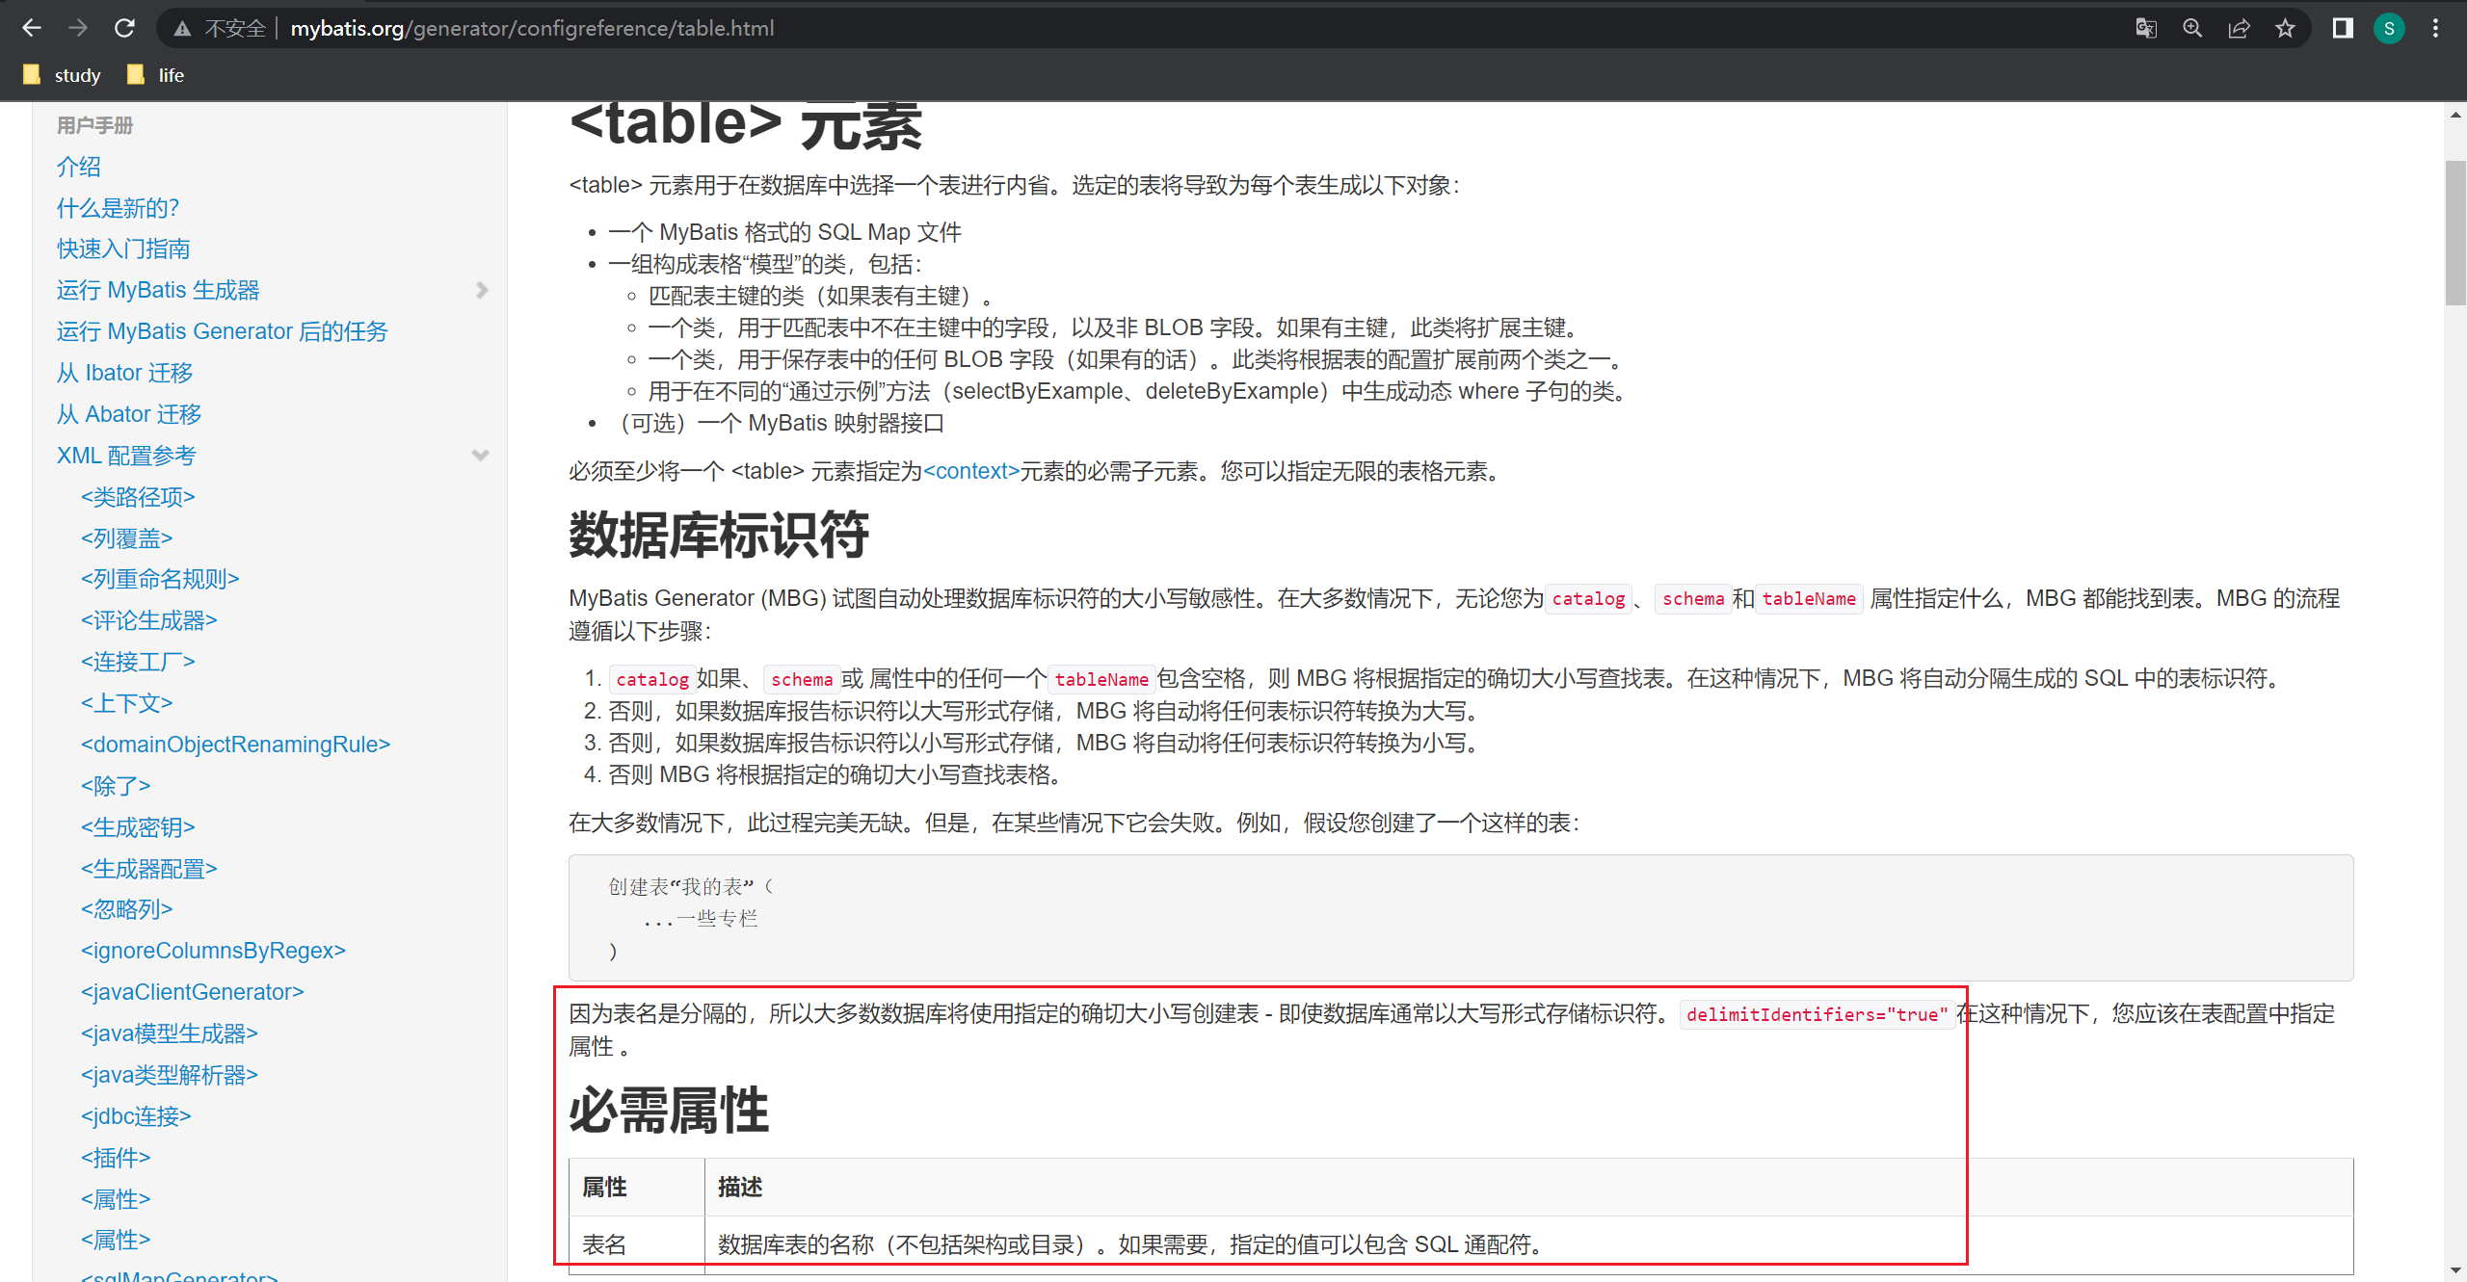
Task: Go forward with the browser arrow
Action: (x=78, y=28)
